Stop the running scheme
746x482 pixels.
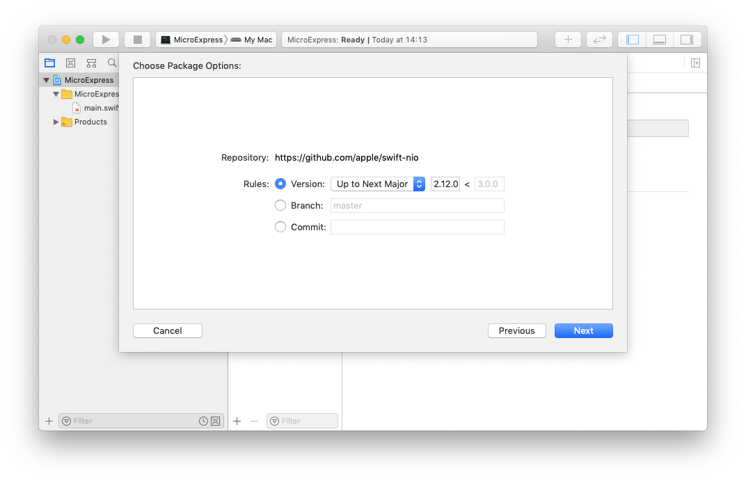138,40
